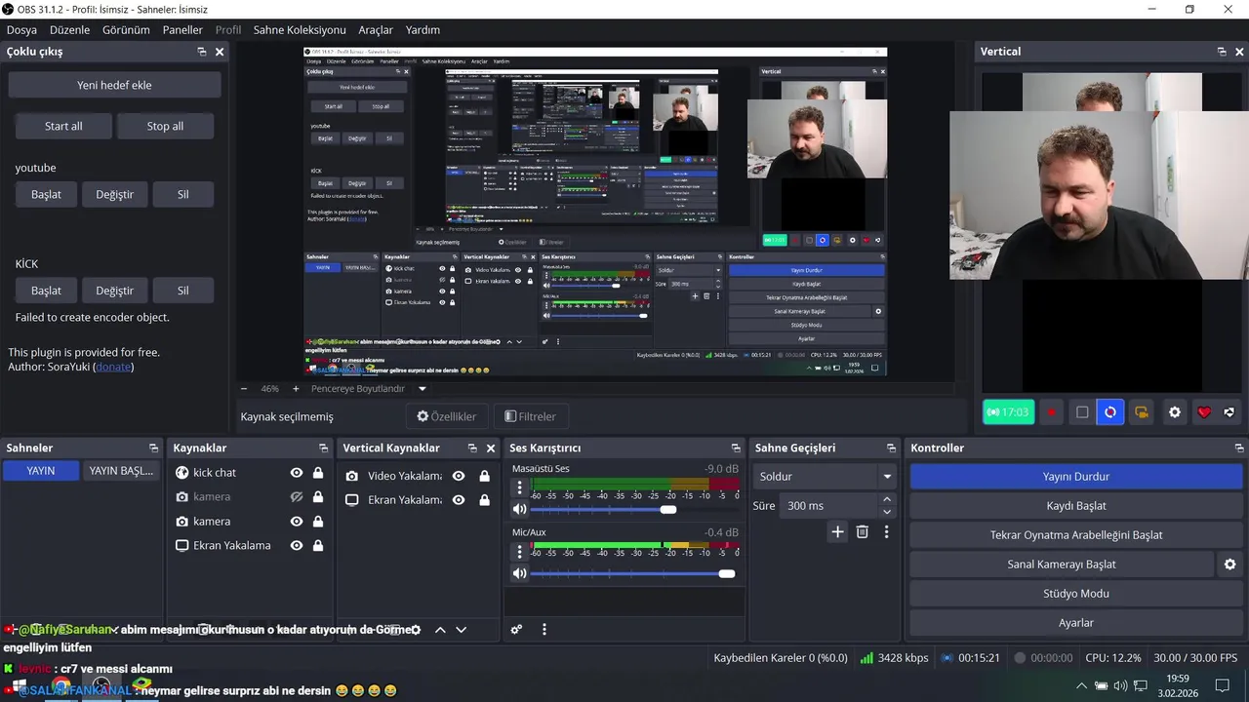Viewport: 1249px width, 702px height.
Task: Click the logo icon right of the heart
Action: coord(1229,412)
